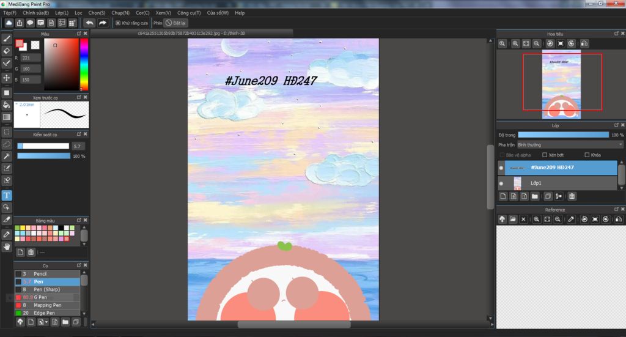Delete the layer with trash icon
This screenshot has height=337, width=626.
coord(572,196)
